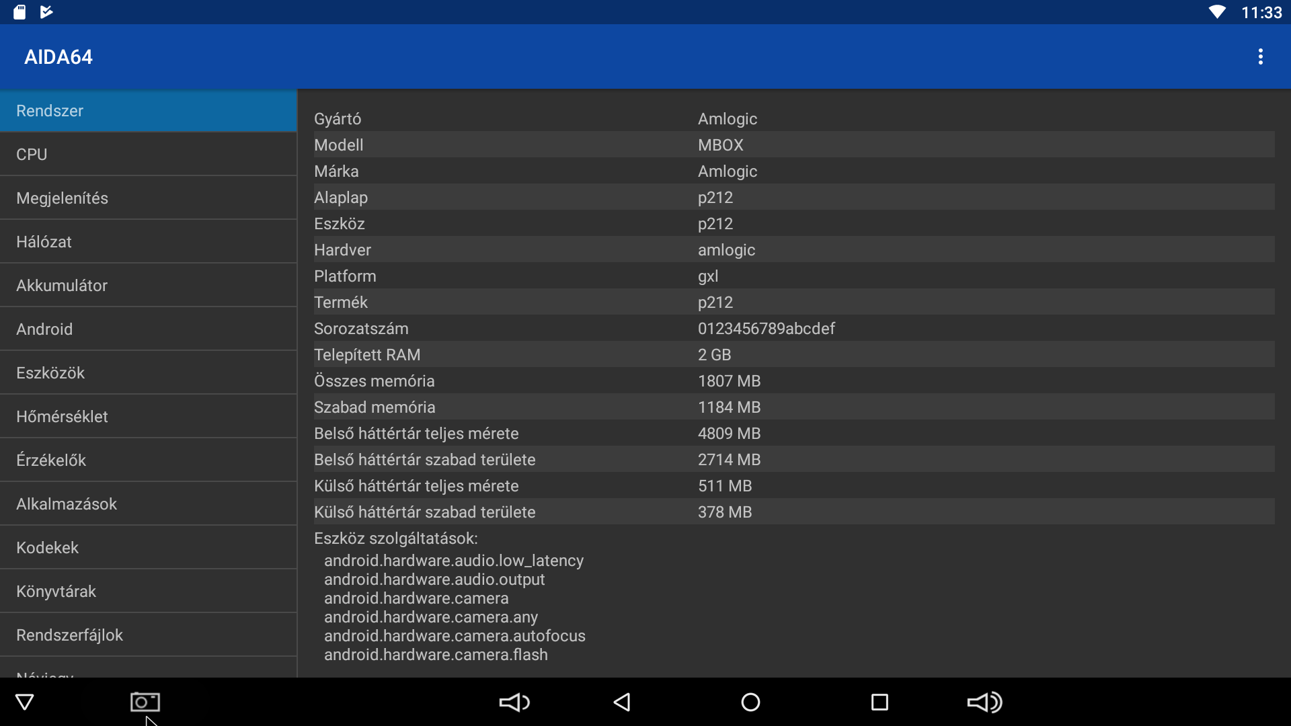This screenshot has width=1291, height=726.
Task: Click the status bar clock 11:33
Action: [x=1261, y=13]
